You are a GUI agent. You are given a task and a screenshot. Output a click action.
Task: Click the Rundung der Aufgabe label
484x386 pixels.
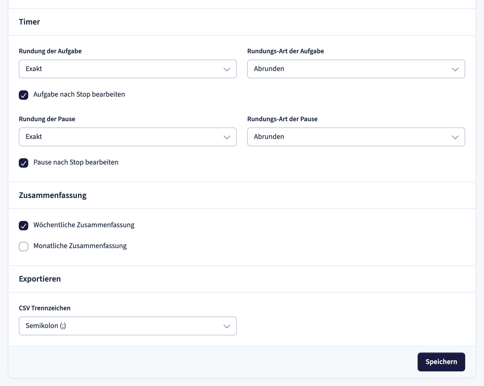pyautogui.click(x=50, y=51)
